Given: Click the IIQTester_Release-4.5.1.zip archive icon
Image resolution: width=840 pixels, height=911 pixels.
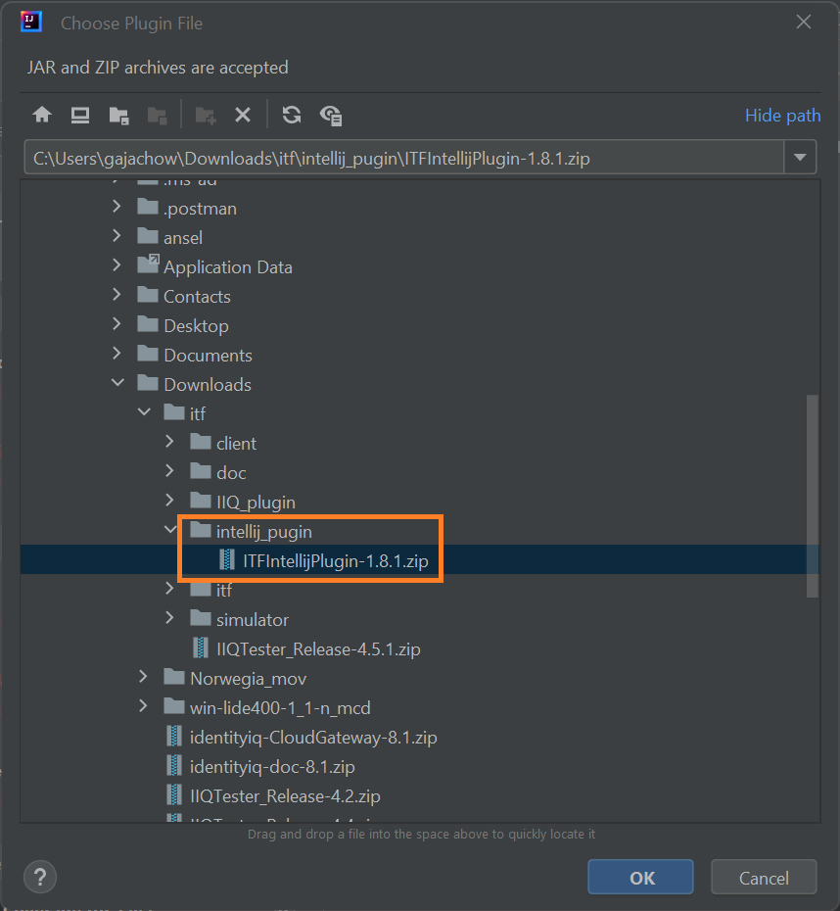Looking at the screenshot, I should coord(201,647).
